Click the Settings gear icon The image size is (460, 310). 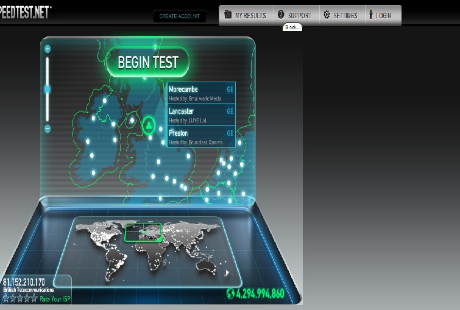click(x=327, y=15)
